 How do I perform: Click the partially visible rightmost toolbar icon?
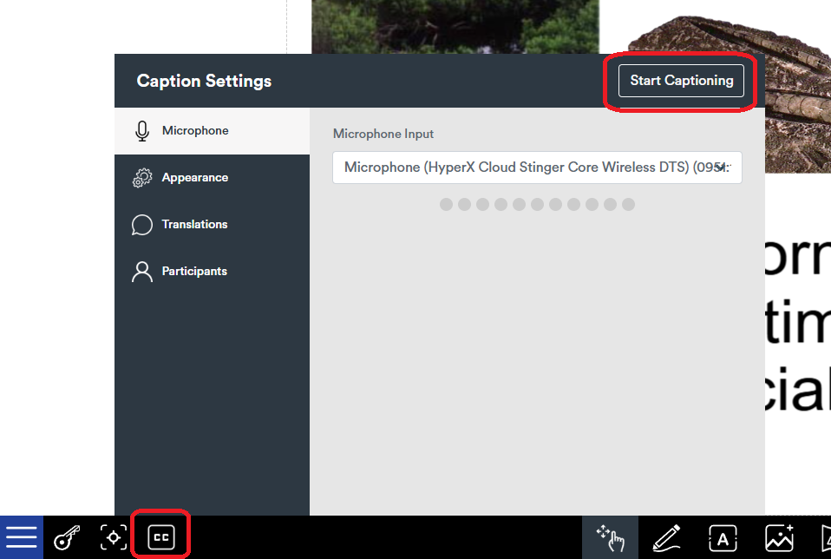[823, 538]
